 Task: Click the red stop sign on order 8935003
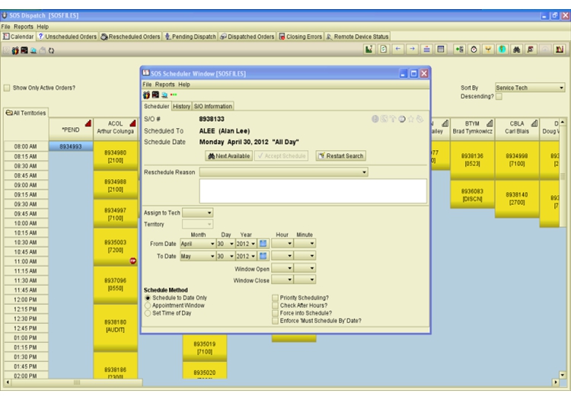[x=133, y=261]
